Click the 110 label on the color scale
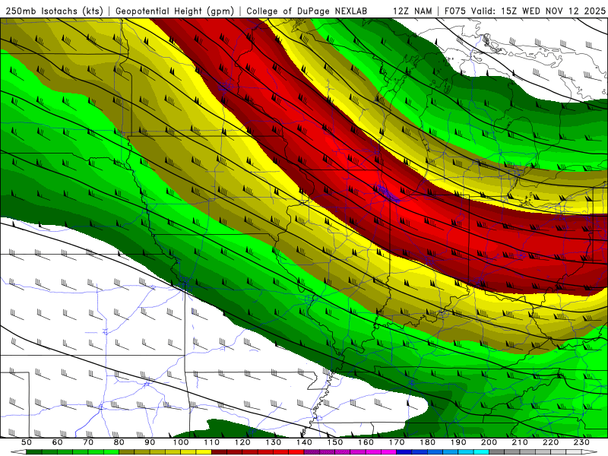Image resolution: width=608 pixels, height=456 pixels. 211,442
